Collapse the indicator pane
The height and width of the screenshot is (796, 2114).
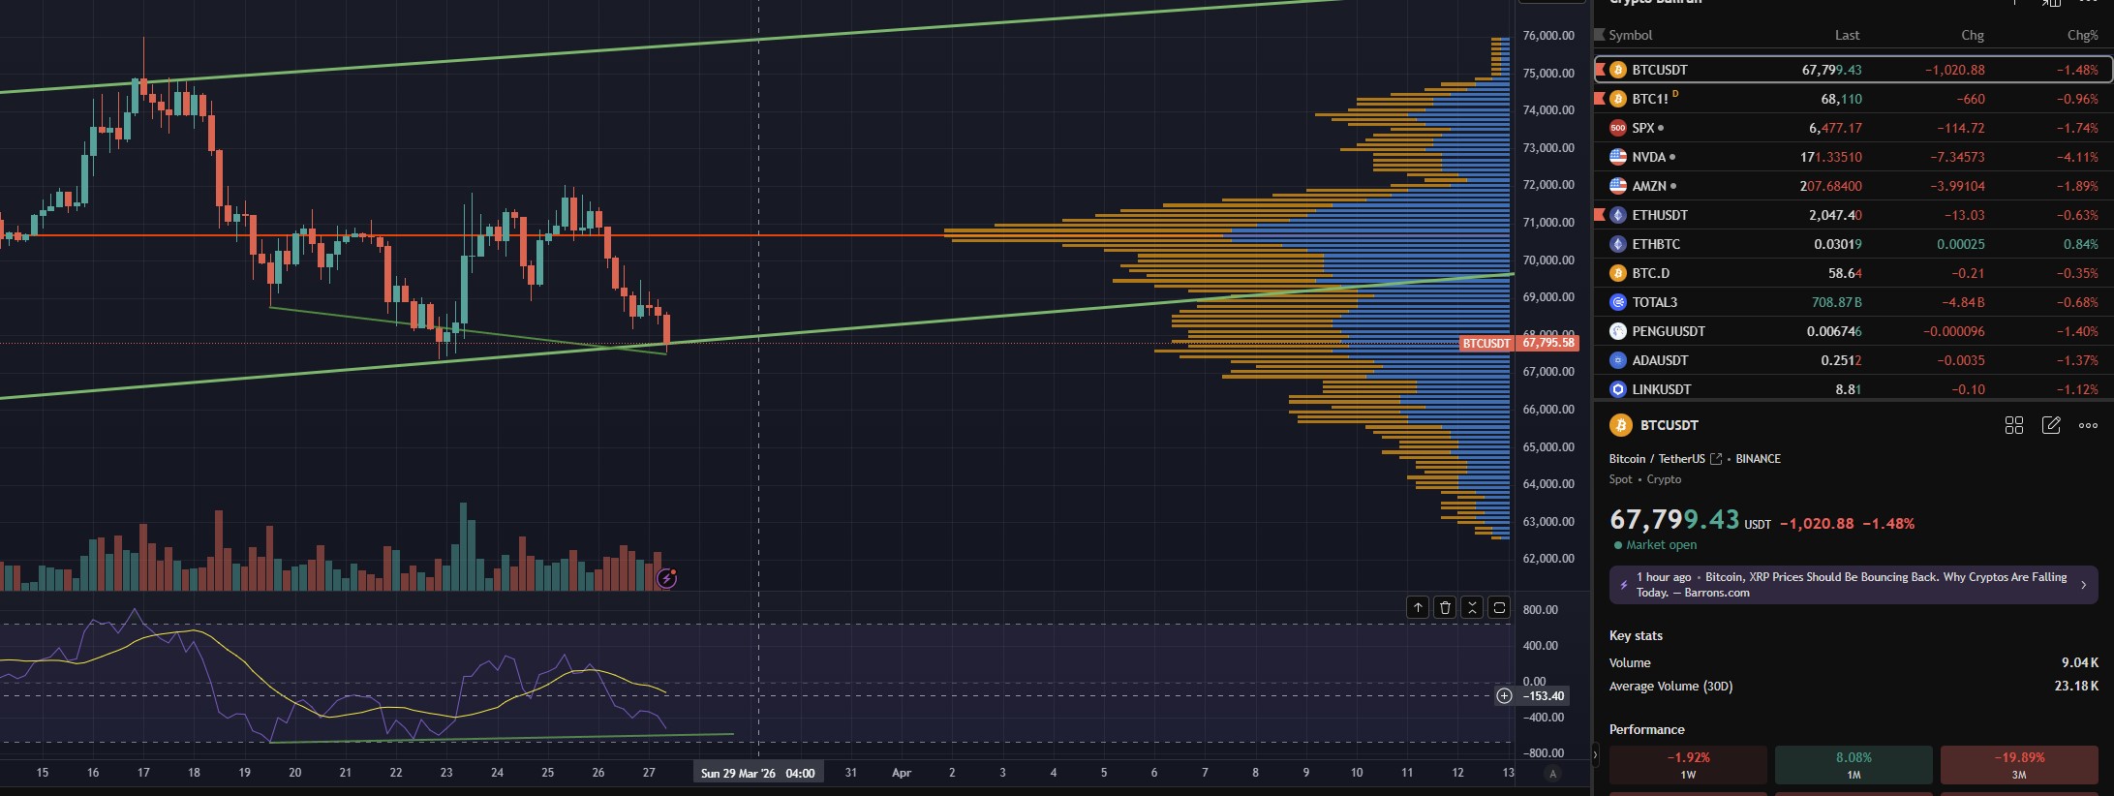1472,607
